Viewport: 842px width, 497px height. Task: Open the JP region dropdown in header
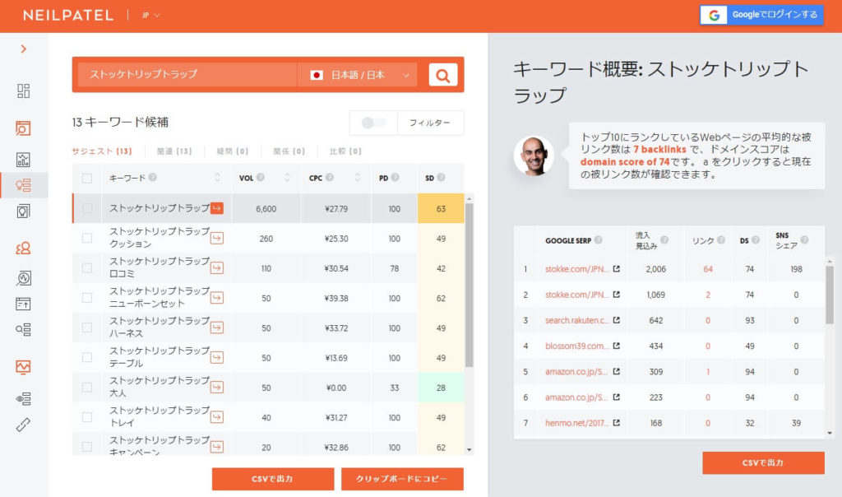coord(150,15)
